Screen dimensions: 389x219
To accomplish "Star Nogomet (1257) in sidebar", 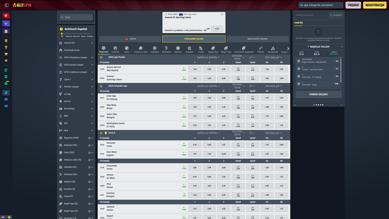I will 89,138.
